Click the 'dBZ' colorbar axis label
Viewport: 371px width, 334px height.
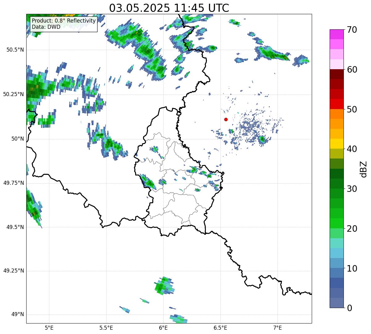coord(364,169)
